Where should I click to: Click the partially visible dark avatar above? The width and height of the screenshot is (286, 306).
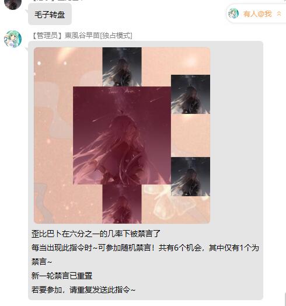(x=13, y=4)
